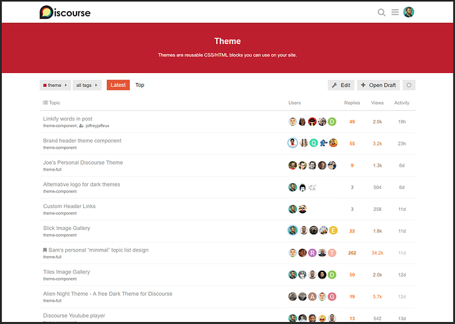Viewport: 455px width, 324px height.
Task: Open topic Custom Header Links
Action: 69,206
